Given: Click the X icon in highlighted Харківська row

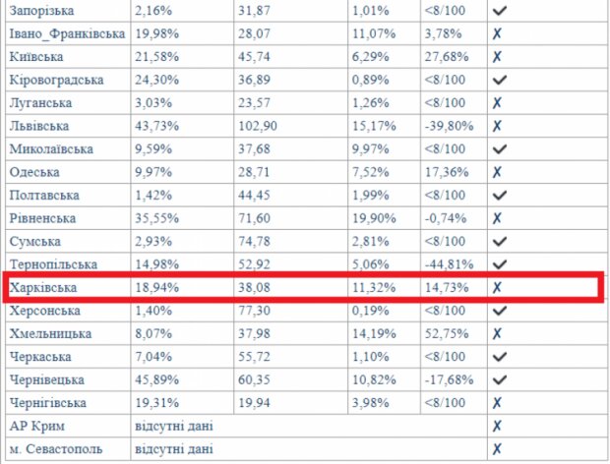Looking at the screenshot, I should [497, 288].
